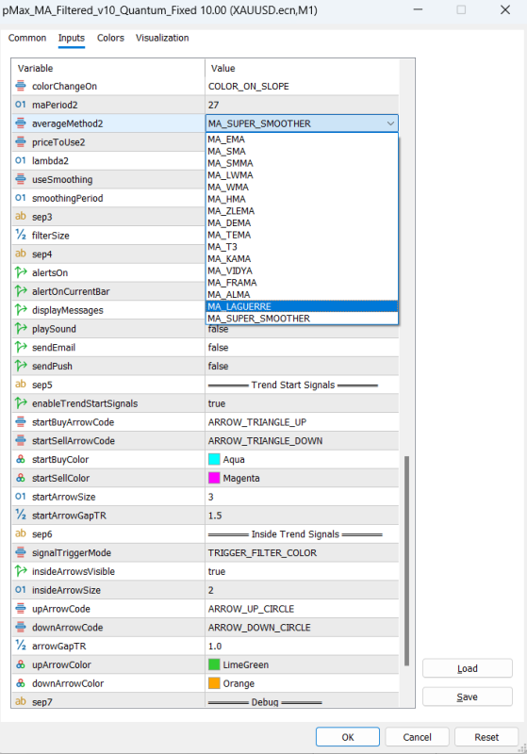Click the enum icon beside colorChangeOn

coord(21,86)
